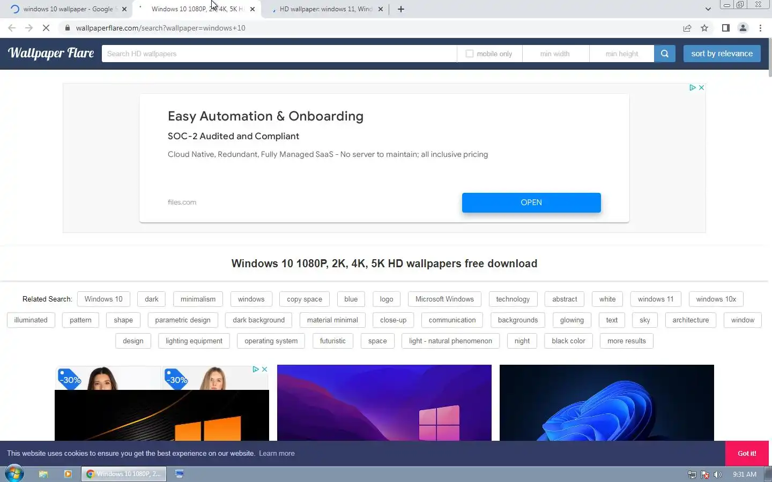Open a new tab with the plus icon

[401, 9]
